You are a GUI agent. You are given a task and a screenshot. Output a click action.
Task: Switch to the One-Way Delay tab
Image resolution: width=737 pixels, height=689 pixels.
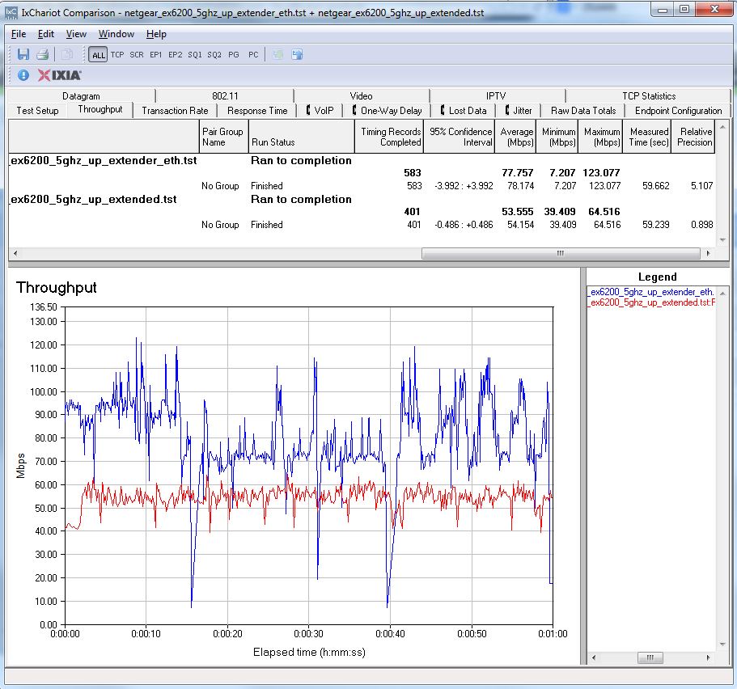(387, 111)
